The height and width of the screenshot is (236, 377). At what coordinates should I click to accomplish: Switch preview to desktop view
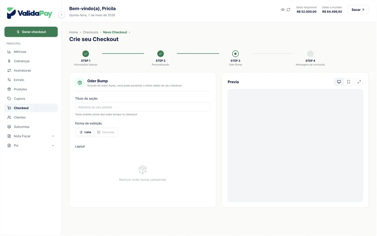point(339,82)
